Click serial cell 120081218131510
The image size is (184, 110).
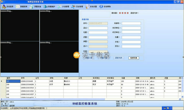(x=28, y=88)
